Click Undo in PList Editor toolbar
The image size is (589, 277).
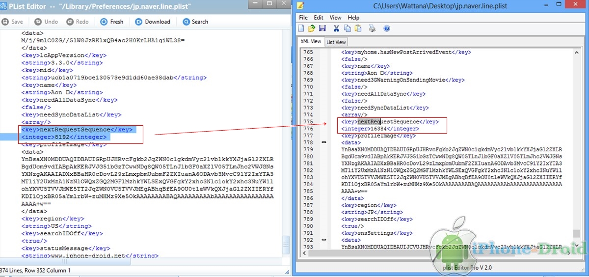coord(46,22)
